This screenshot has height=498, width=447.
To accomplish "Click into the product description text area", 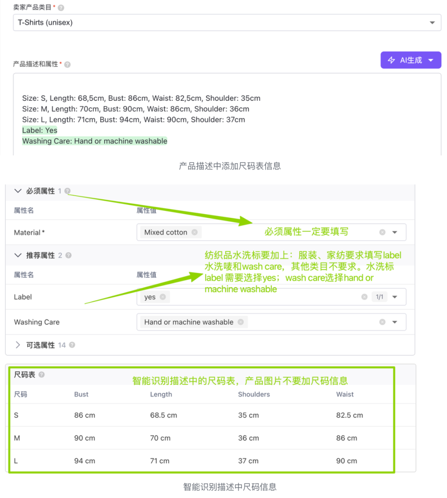I will coord(227,114).
